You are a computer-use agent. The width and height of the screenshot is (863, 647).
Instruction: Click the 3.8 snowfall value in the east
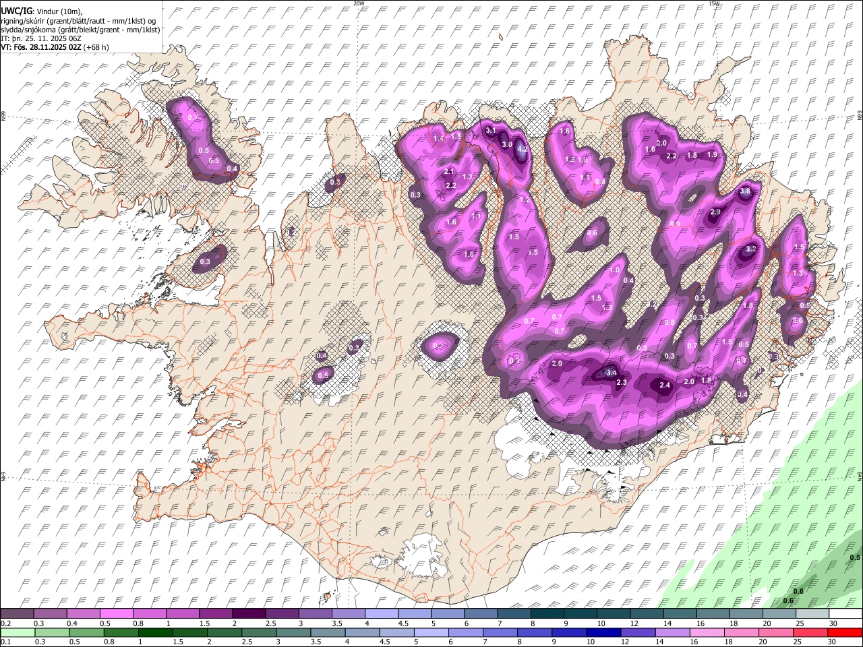(745, 191)
